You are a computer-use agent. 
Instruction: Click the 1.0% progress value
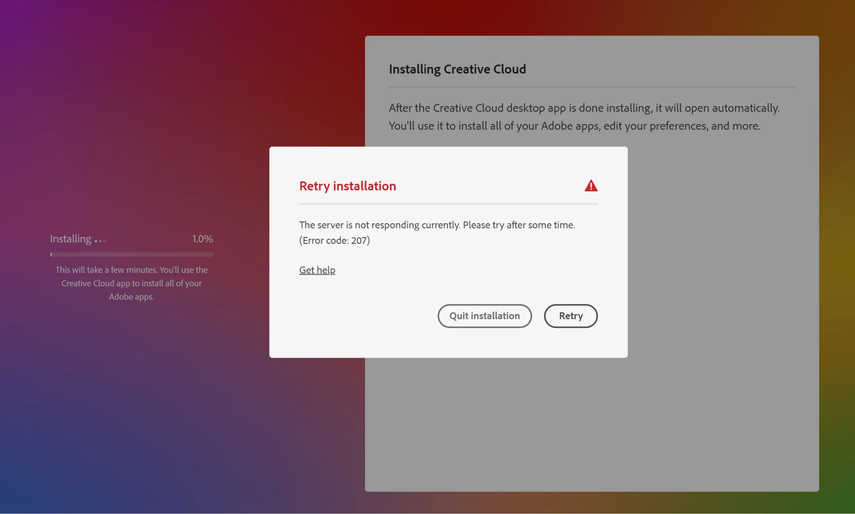pos(203,239)
